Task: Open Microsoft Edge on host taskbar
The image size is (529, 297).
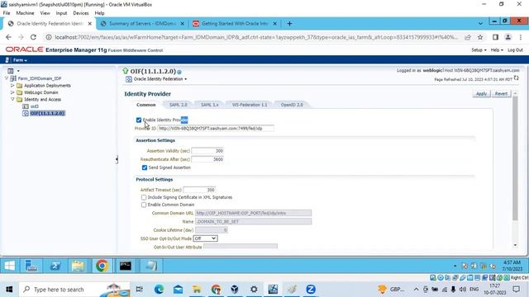Action: (159, 290)
